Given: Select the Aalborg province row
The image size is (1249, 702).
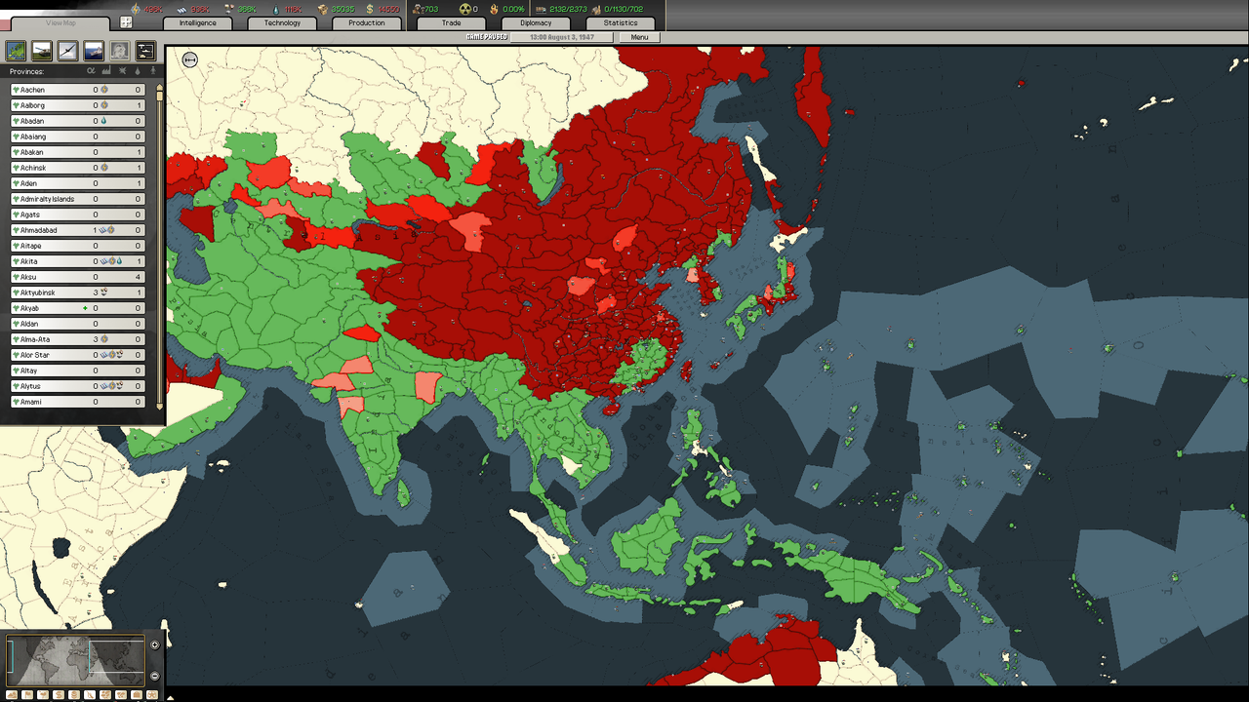Looking at the screenshot, I should coord(78,105).
